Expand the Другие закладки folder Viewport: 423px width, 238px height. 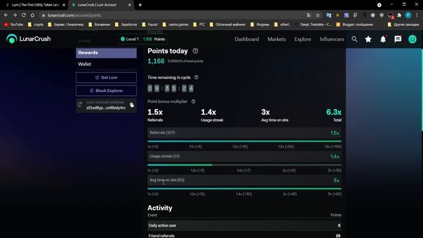(403, 24)
